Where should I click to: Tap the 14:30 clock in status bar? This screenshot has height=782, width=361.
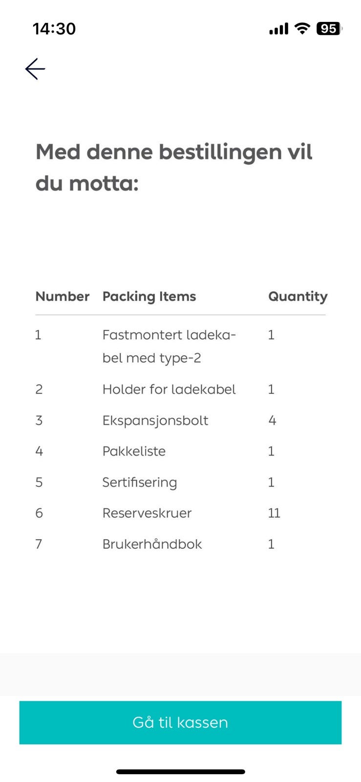[x=54, y=29]
